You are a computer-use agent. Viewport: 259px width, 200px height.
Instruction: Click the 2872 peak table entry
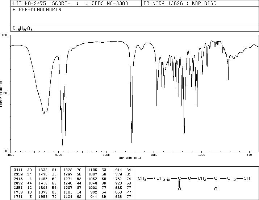pyautogui.click(x=22, y=183)
